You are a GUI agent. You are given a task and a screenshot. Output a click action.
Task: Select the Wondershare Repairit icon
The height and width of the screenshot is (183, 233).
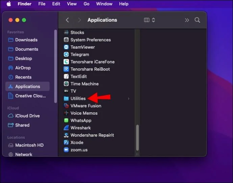coord(66,135)
